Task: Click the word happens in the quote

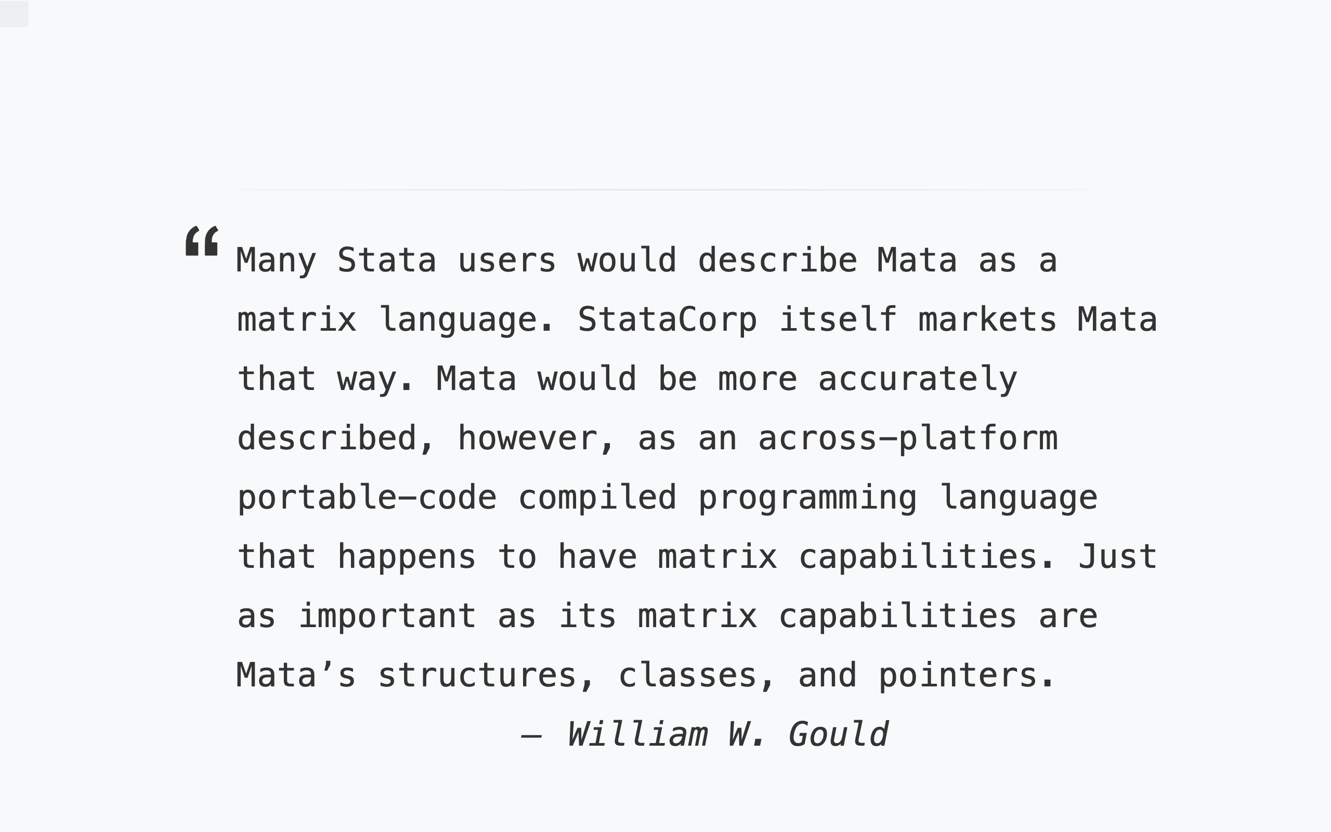Action: pos(407,557)
